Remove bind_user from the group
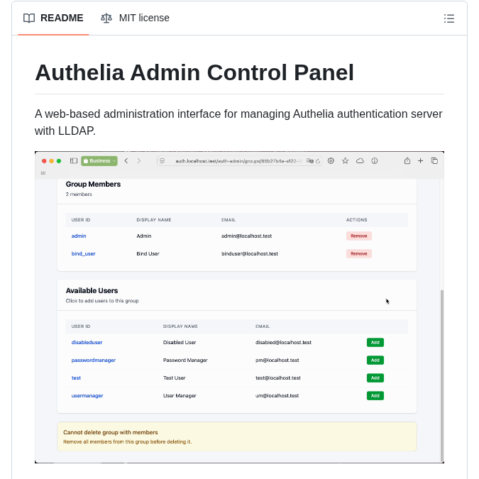The image size is (479, 479). coord(359,253)
